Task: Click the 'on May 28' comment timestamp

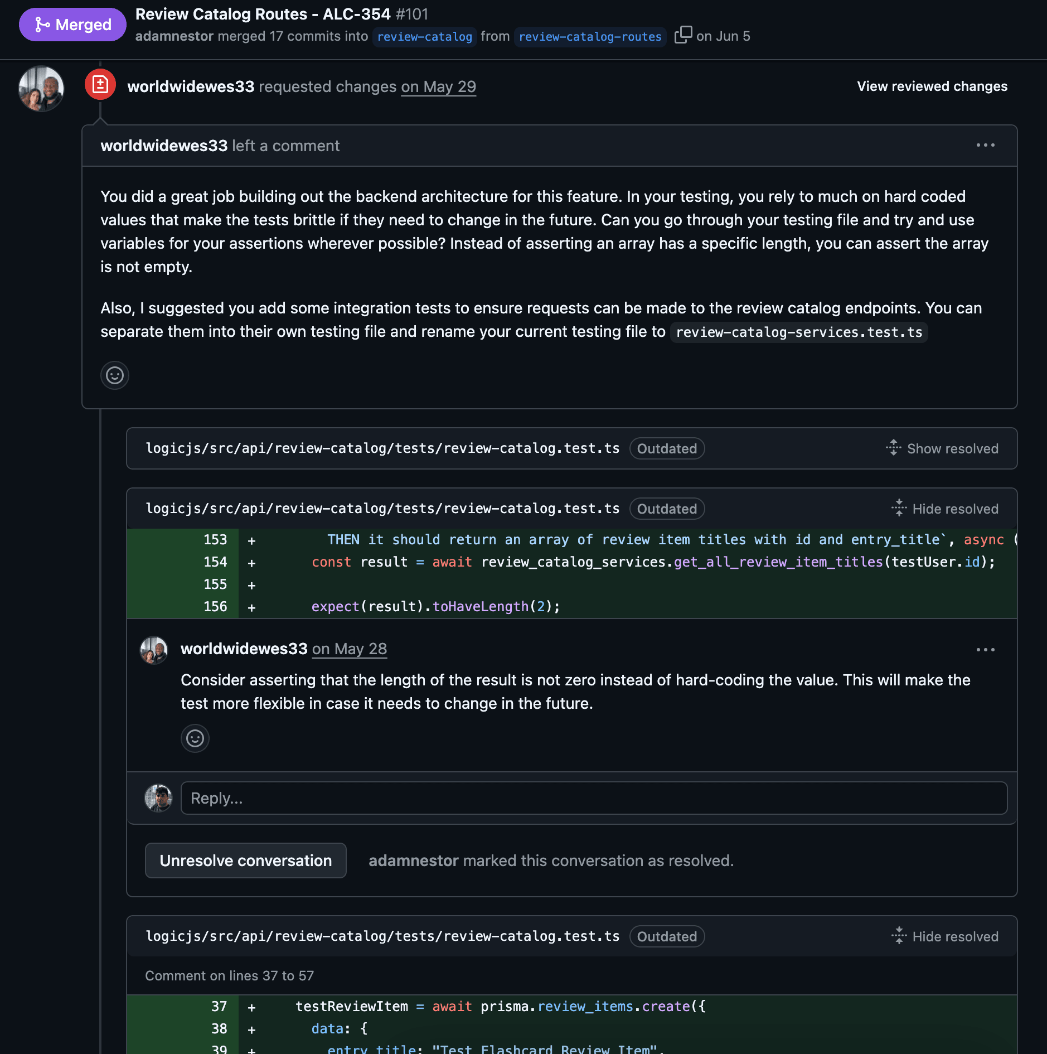Action: pos(349,649)
